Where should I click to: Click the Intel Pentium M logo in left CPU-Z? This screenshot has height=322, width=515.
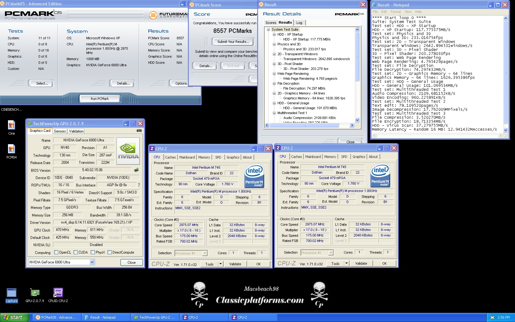point(254,176)
